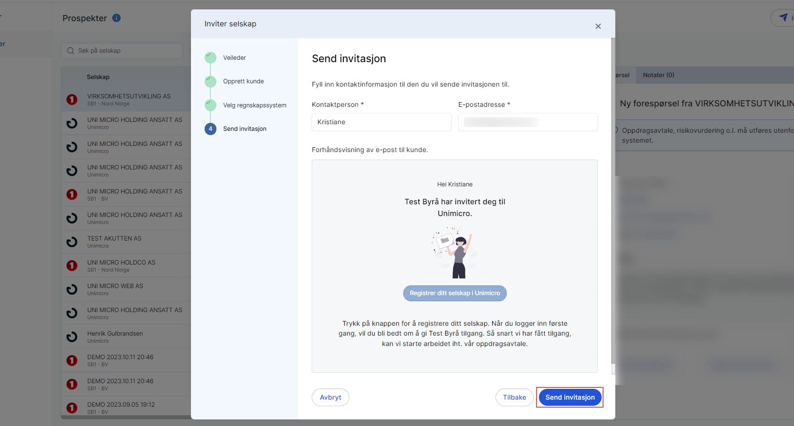Click the Tilbake button

click(514, 397)
